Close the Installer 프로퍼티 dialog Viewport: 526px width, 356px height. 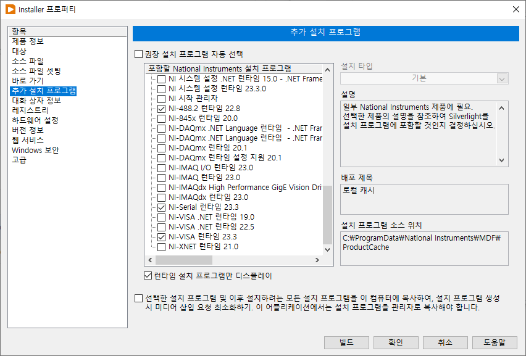pos(516,9)
